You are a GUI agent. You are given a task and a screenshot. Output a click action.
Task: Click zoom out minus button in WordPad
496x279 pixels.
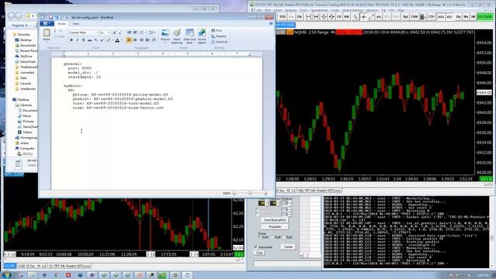coord(234,193)
